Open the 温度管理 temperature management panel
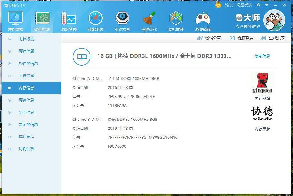 [69, 21]
